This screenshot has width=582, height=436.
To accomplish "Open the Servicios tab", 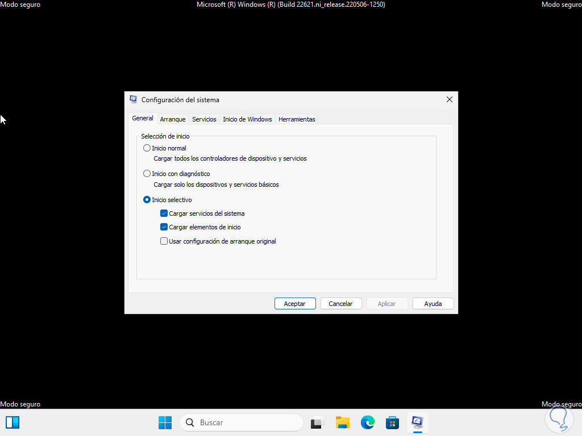I will pyautogui.click(x=203, y=119).
